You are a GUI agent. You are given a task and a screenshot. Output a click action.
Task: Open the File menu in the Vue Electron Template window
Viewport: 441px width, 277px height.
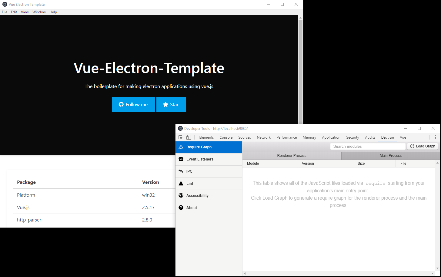tap(5, 12)
